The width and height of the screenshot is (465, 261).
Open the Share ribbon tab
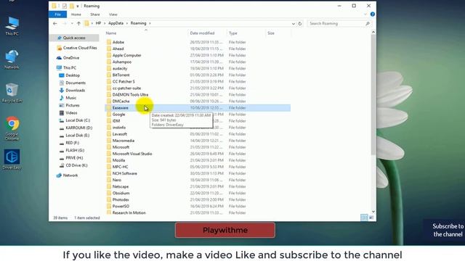click(x=95, y=14)
